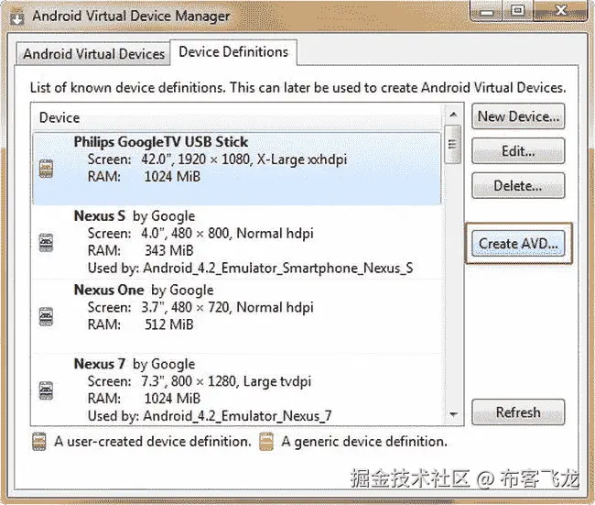Click the user-created device definition legend icon
The width and height of the screenshot is (595, 505).
coord(39,442)
